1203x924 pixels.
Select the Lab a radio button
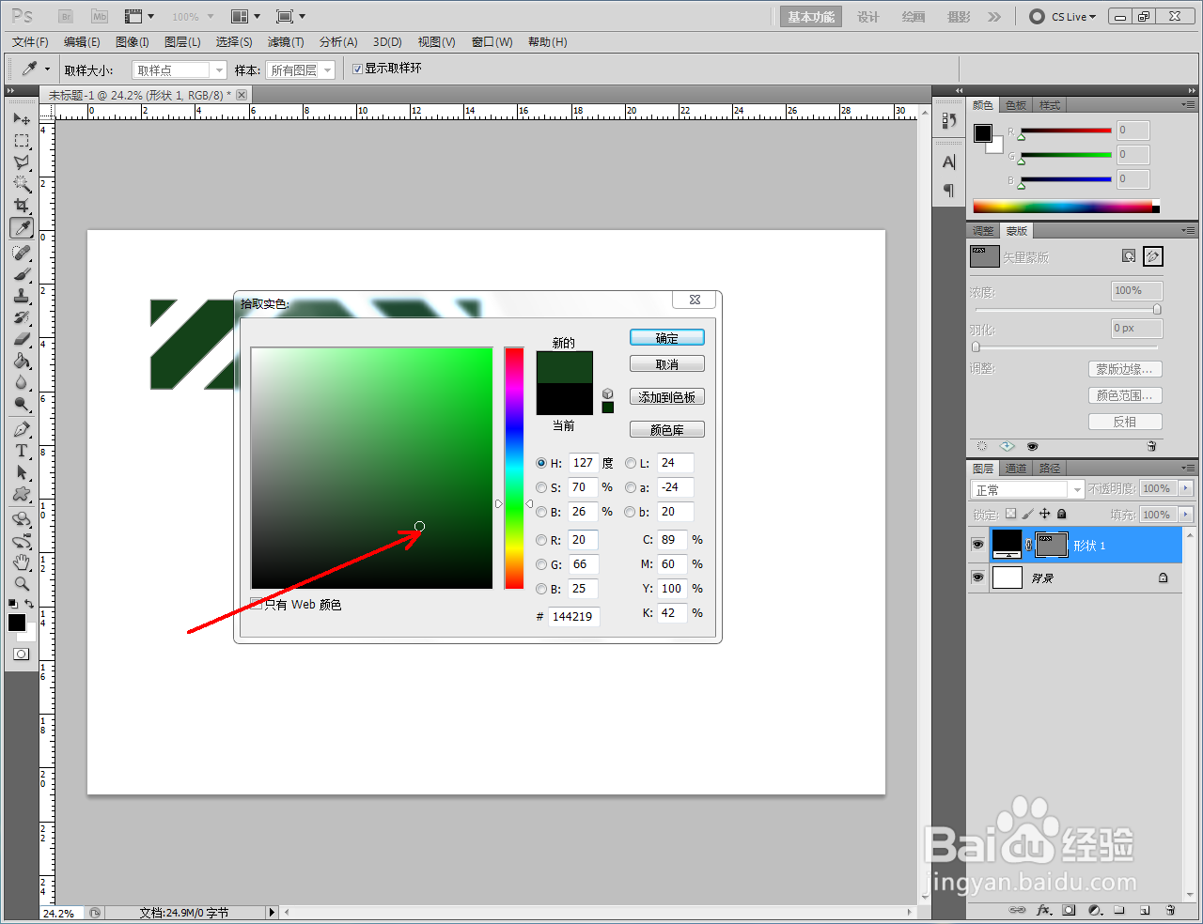coord(631,487)
